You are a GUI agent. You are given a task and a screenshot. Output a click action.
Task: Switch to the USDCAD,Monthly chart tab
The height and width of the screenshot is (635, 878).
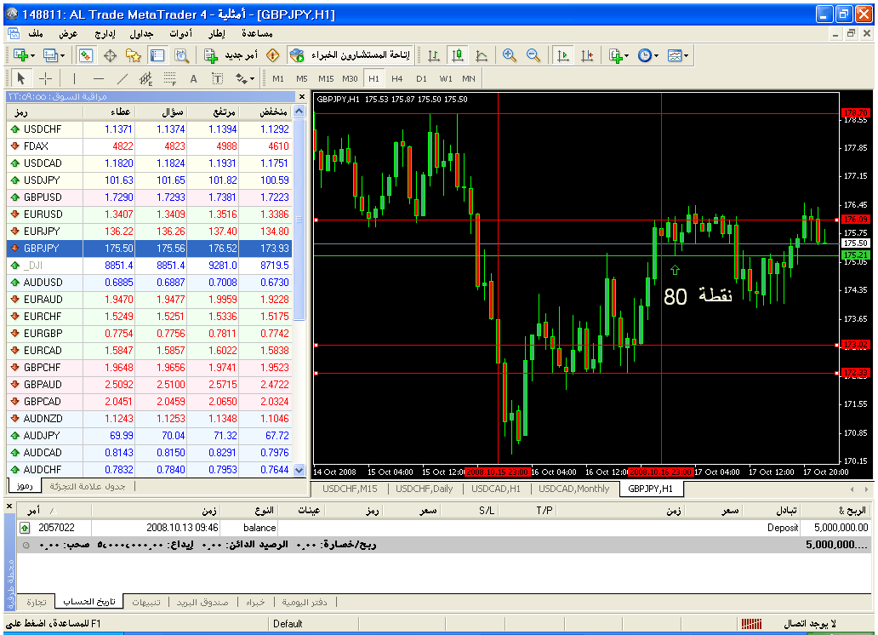576,489
